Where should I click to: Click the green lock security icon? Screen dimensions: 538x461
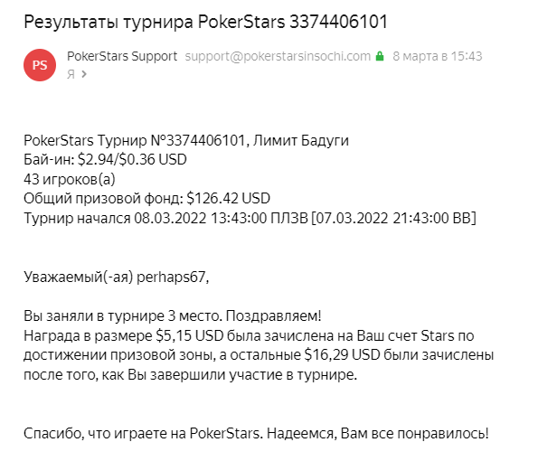(x=380, y=56)
